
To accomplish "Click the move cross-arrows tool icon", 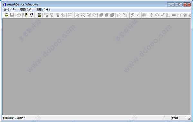I will tap(151, 15).
